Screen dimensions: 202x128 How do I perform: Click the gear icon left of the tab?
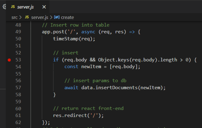click(x=4, y=6)
